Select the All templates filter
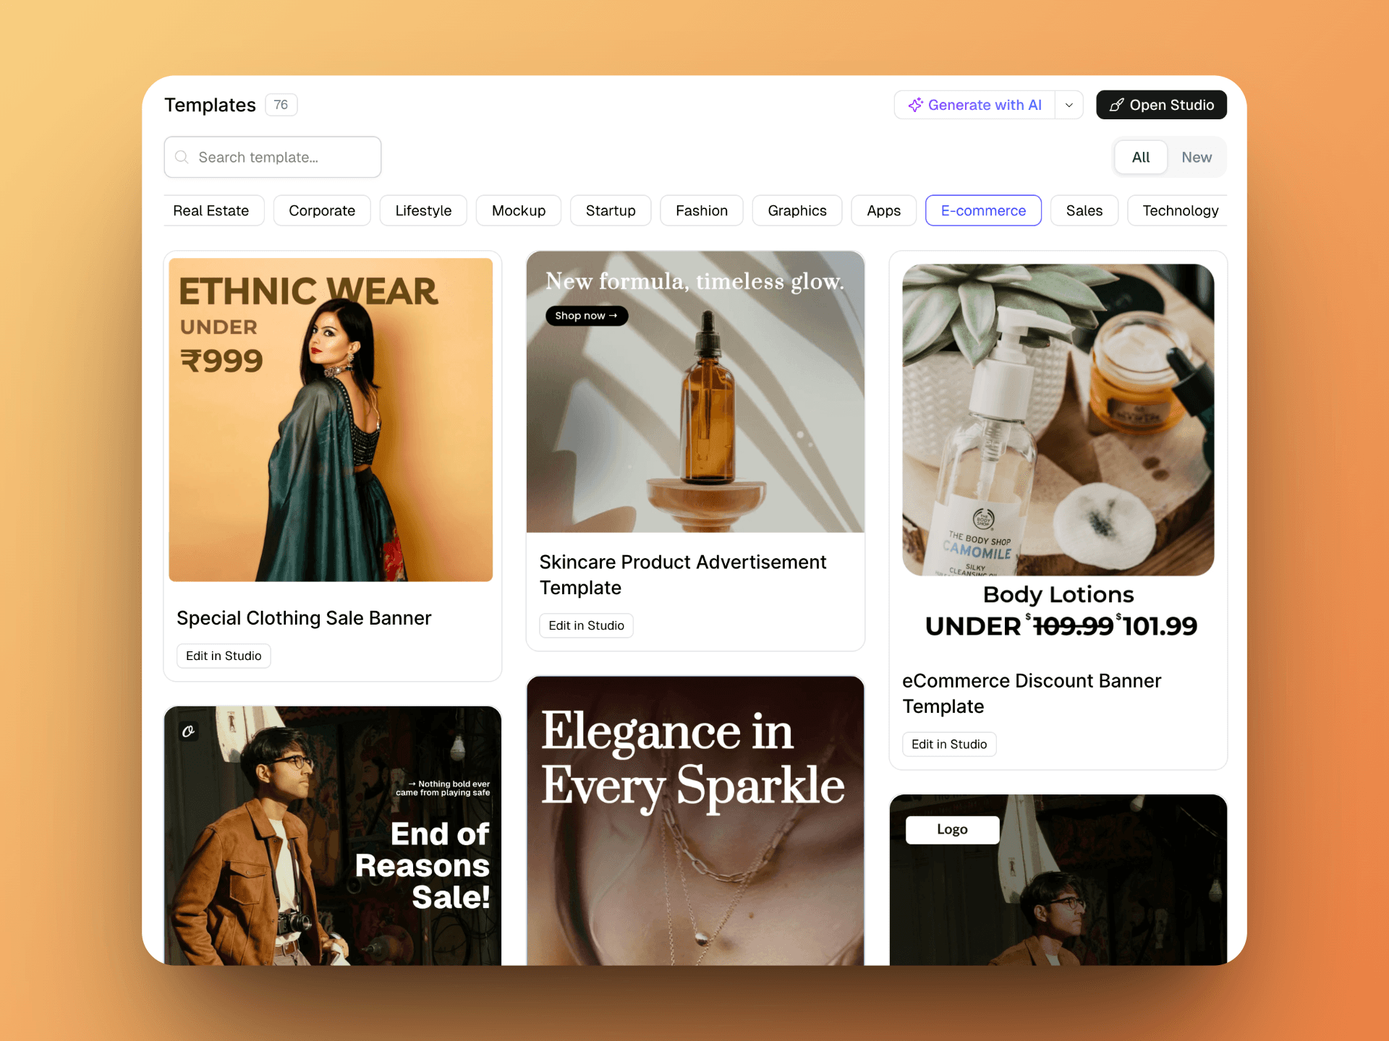Viewport: 1389px width, 1041px height. pos(1141,157)
